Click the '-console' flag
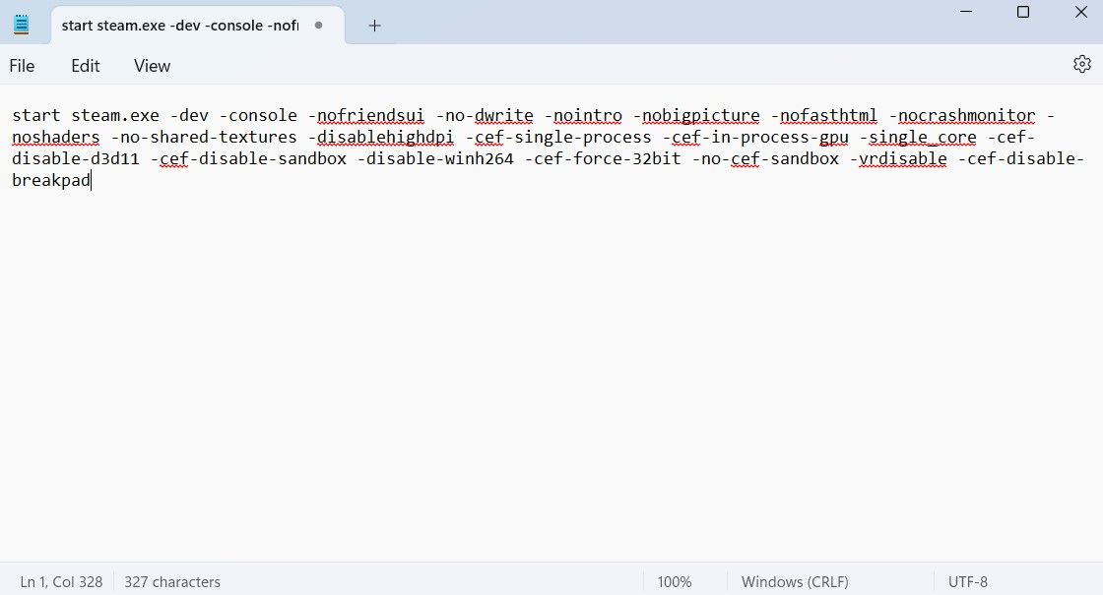The height and width of the screenshot is (595, 1103). tap(258, 115)
